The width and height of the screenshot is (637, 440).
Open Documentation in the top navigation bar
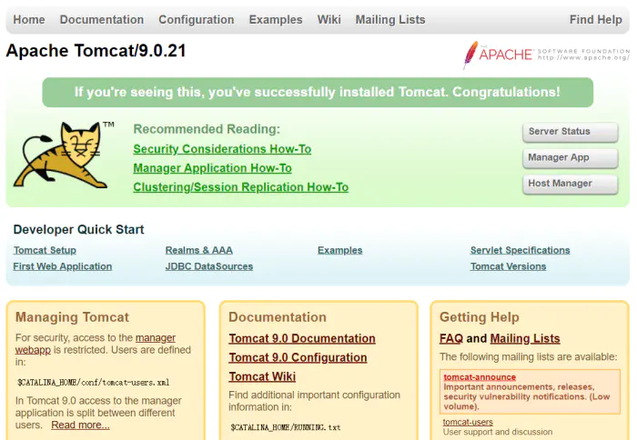(102, 19)
